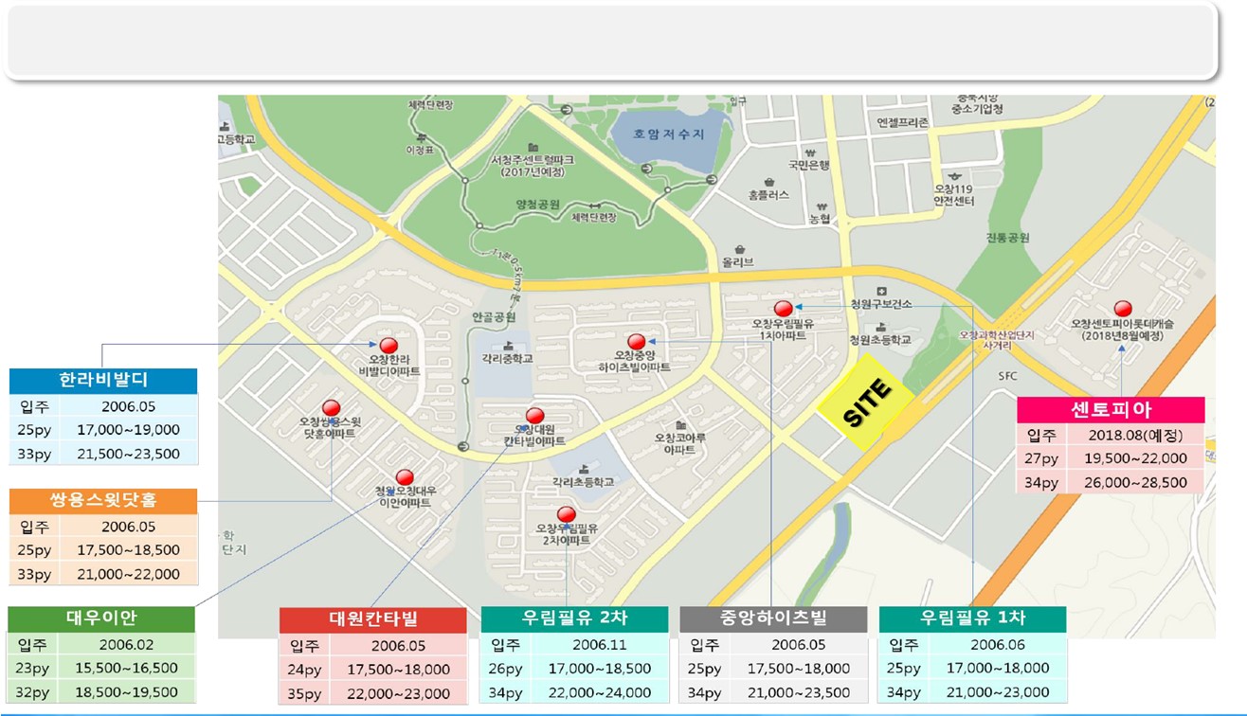The height and width of the screenshot is (716, 1247).
Task: Click the 23py row label in 대우이안
Action: point(33,669)
